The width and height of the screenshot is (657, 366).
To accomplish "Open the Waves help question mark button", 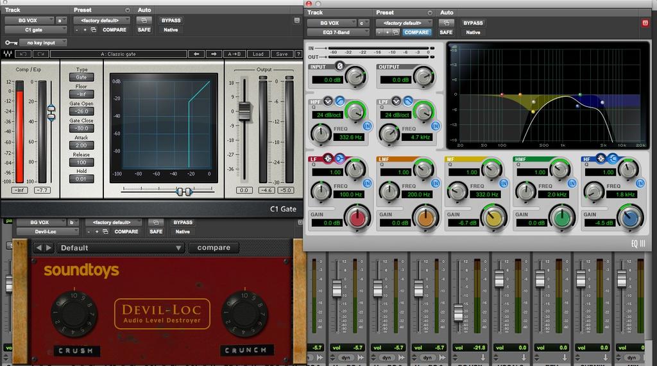I will 298,54.
